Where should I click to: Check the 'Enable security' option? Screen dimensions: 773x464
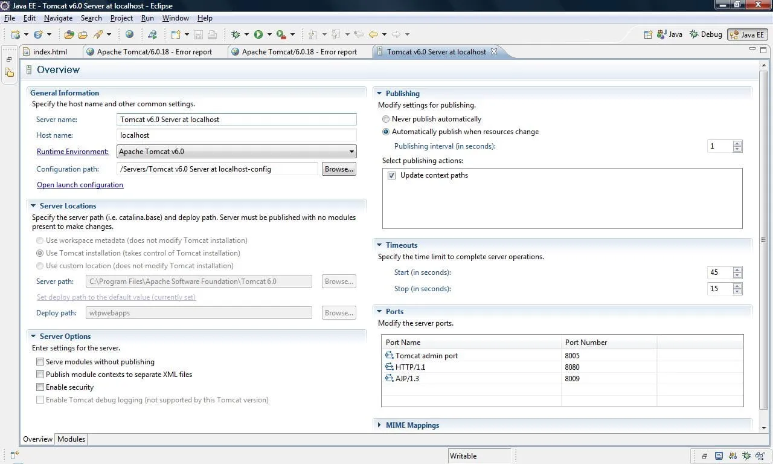40,387
